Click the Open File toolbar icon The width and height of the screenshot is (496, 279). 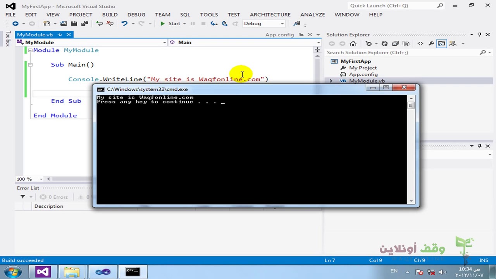[63, 24]
